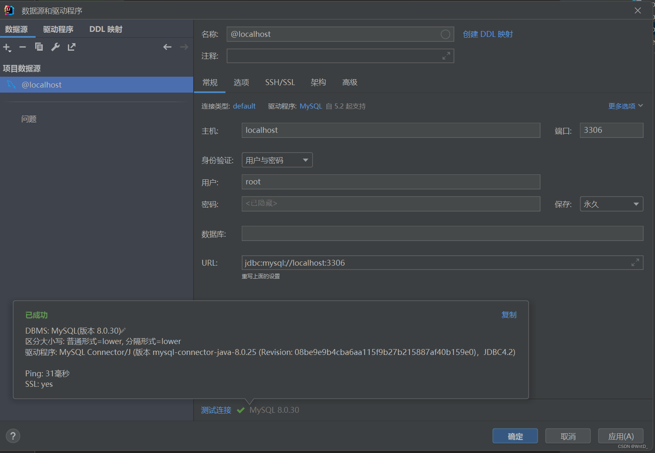Click the 名称 input field

pos(340,34)
